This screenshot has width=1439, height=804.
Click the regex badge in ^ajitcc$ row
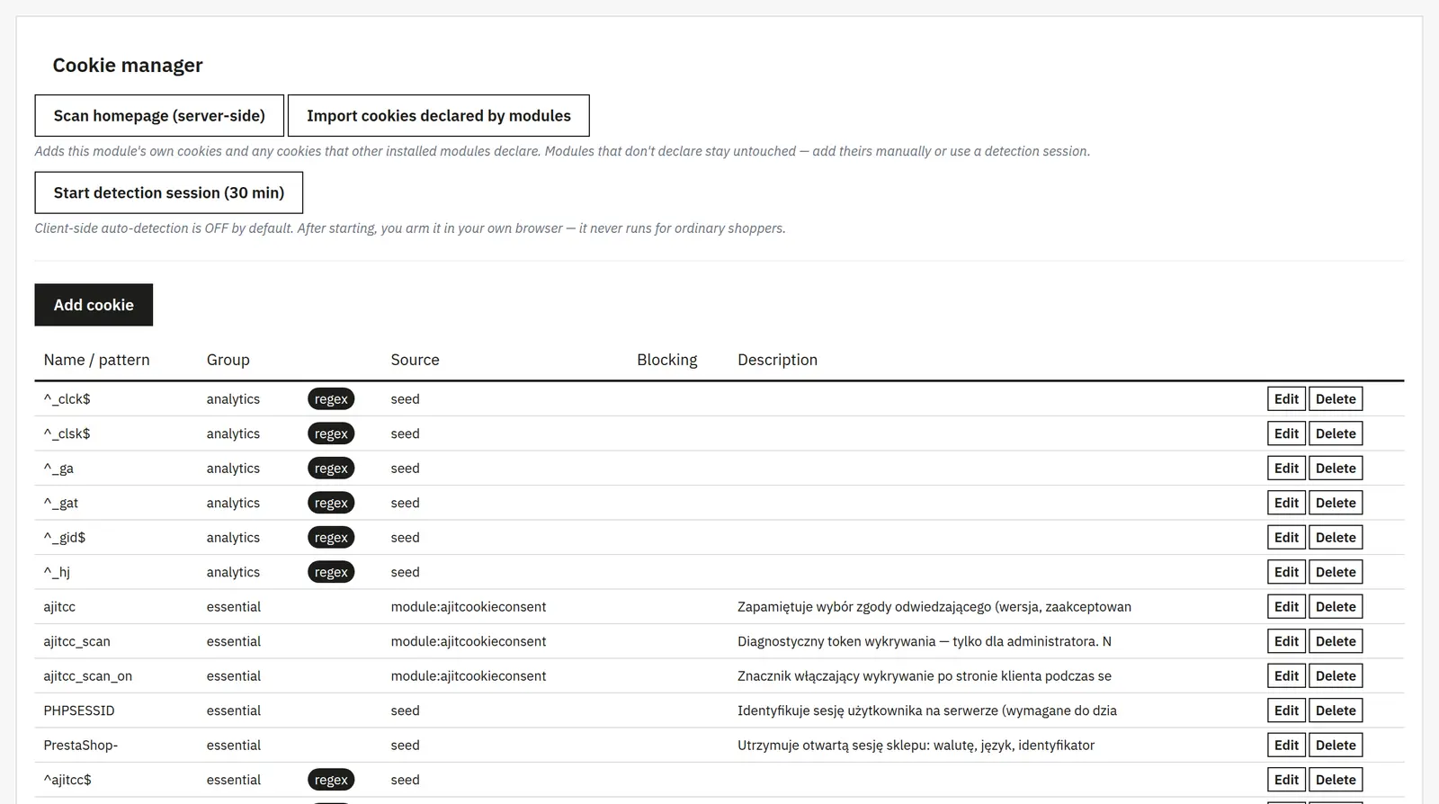331,780
